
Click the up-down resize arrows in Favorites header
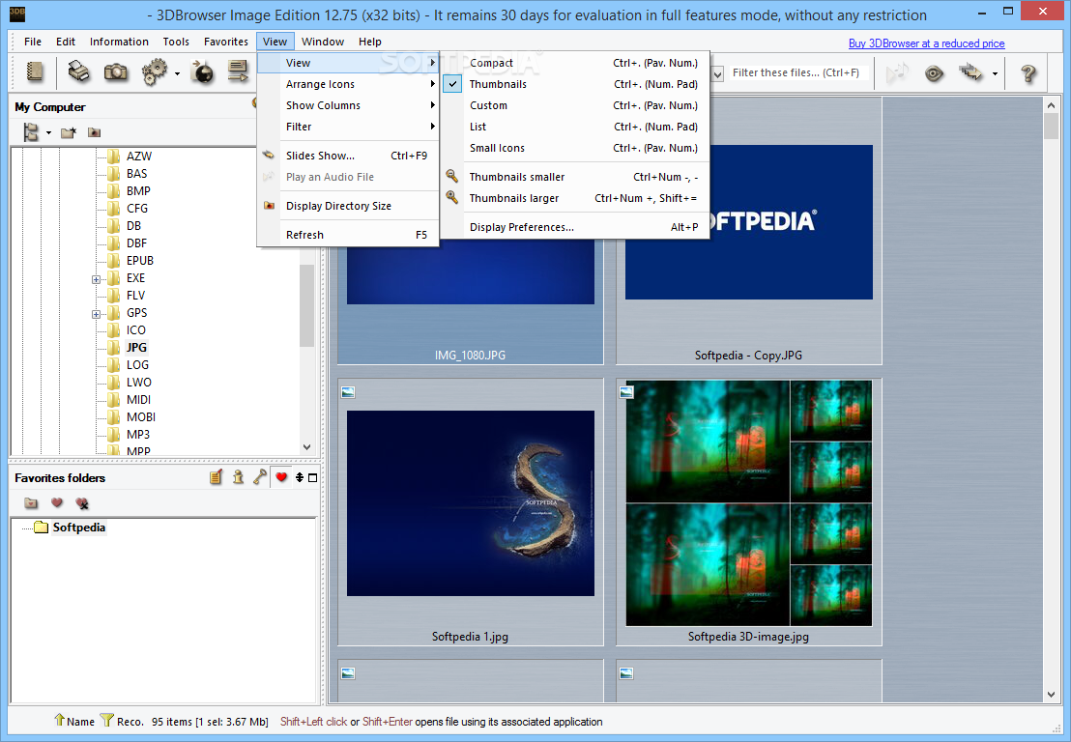300,477
